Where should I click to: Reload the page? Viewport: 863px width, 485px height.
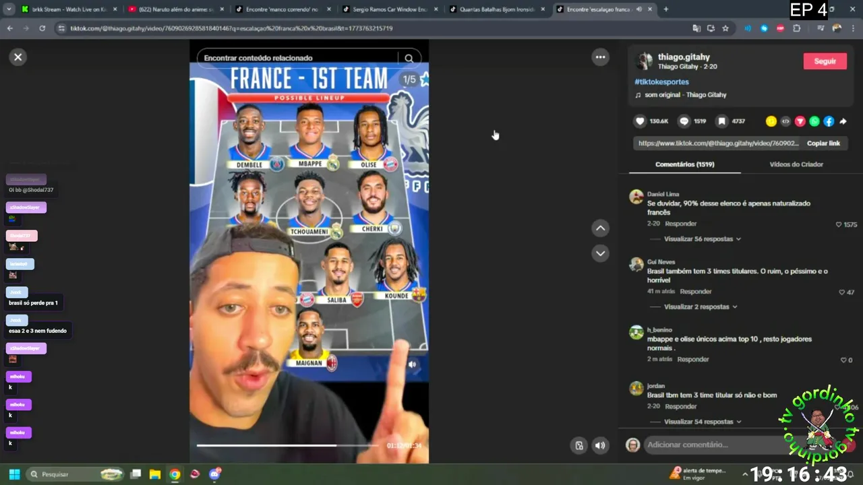click(42, 28)
